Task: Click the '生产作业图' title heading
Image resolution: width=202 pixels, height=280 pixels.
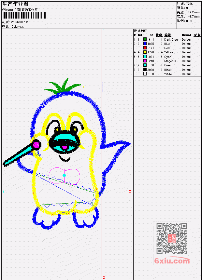Action: click(15, 4)
